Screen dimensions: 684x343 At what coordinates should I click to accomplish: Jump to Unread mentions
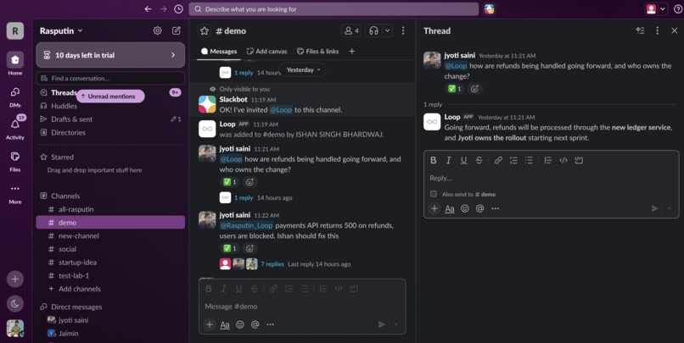coord(111,97)
